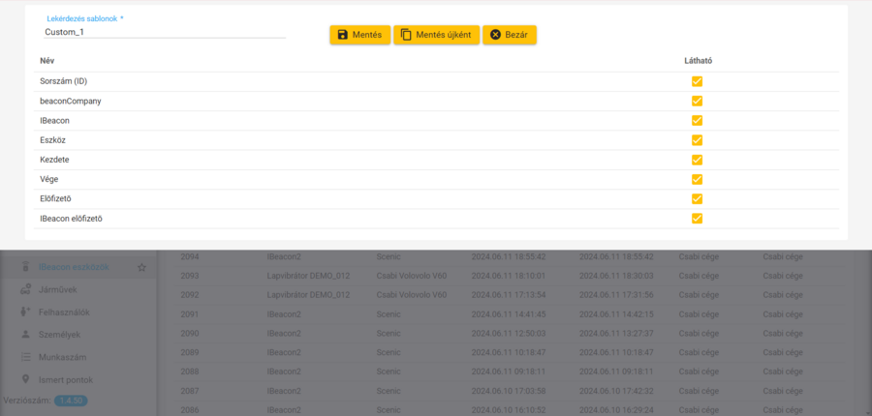The image size is (872, 416).
Task: Toggle the IBeacon előfizető checkbox
Action: (x=697, y=219)
